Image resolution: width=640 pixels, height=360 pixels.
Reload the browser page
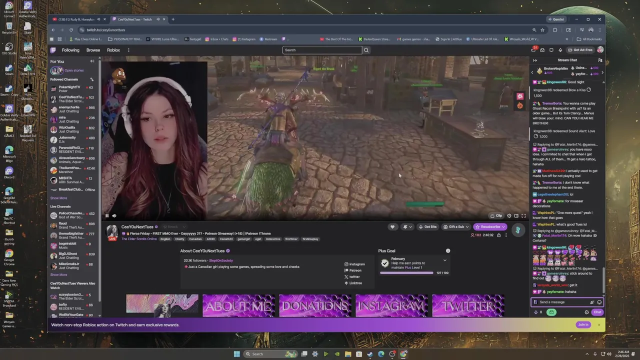(71, 30)
